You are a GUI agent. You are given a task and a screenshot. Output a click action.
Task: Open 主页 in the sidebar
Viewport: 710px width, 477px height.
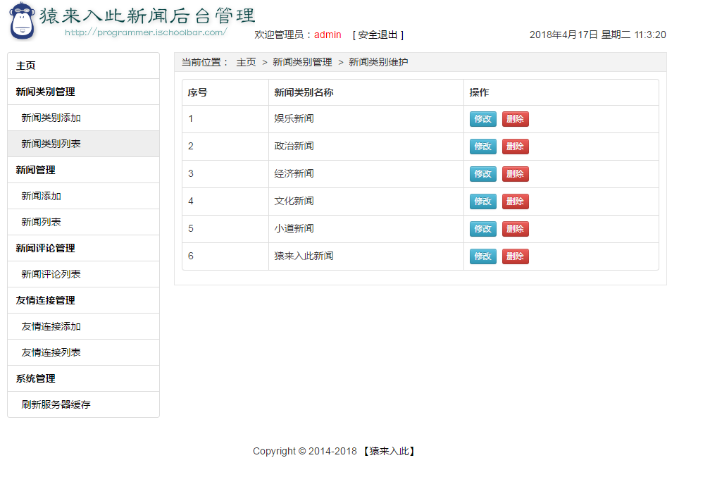83,66
